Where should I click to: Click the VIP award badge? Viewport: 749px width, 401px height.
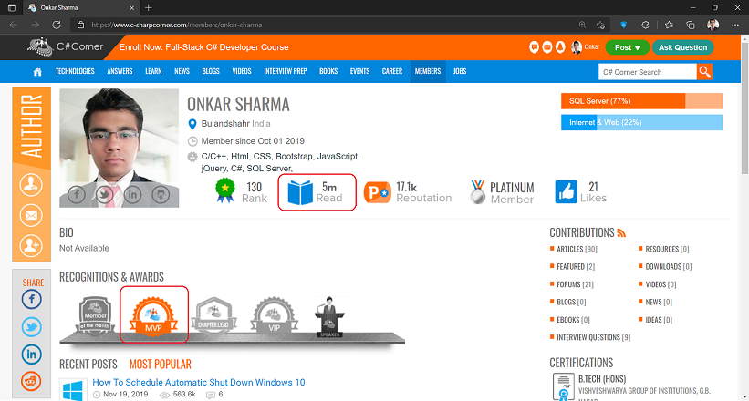[275, 315]
